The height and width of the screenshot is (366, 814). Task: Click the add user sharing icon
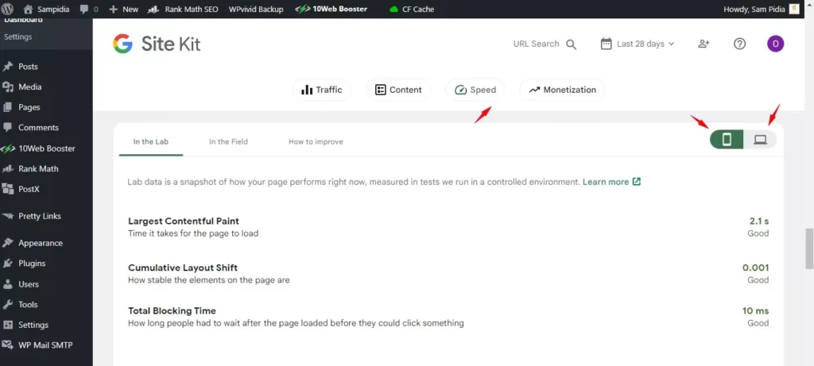[x=704, y=44]
